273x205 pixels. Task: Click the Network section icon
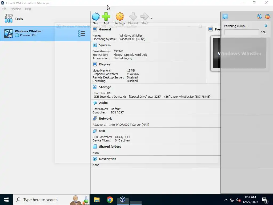[x=95, y=119]
